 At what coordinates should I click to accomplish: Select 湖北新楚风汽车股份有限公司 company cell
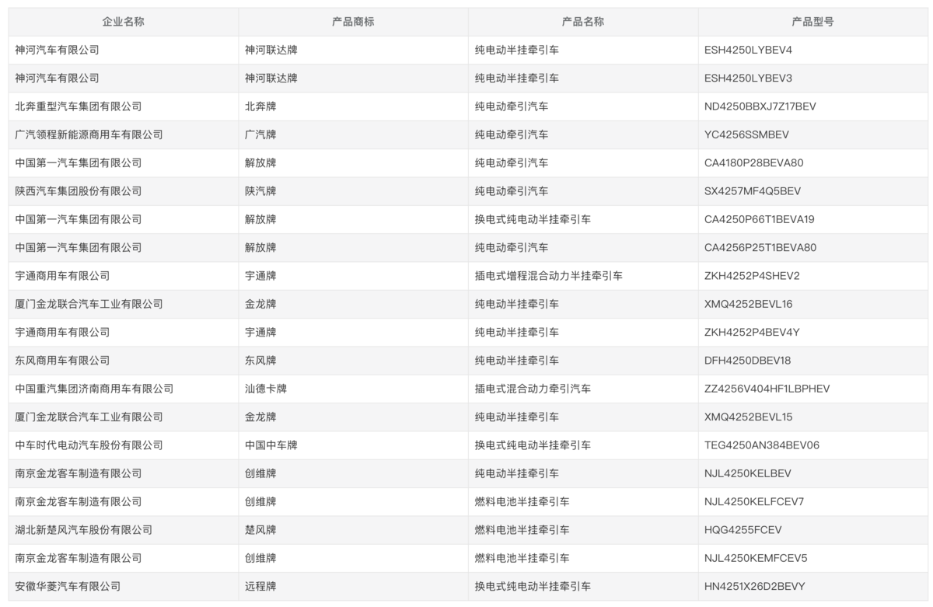pos(83,530)
